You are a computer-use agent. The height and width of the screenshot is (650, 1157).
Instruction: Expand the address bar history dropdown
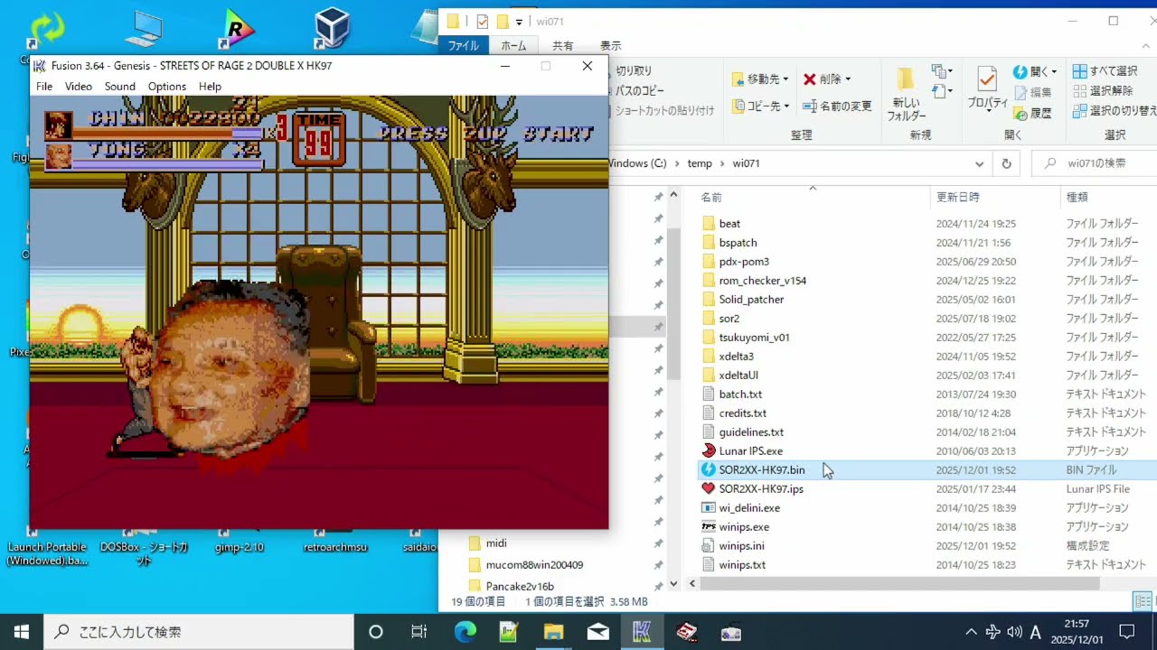point(980,164)
